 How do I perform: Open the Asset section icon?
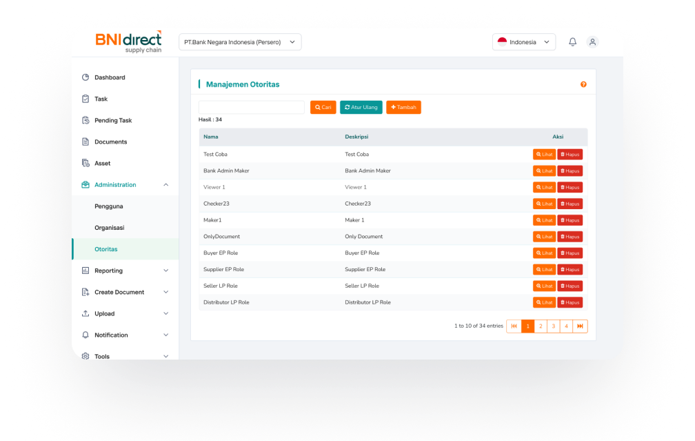(x=86, y=163)
